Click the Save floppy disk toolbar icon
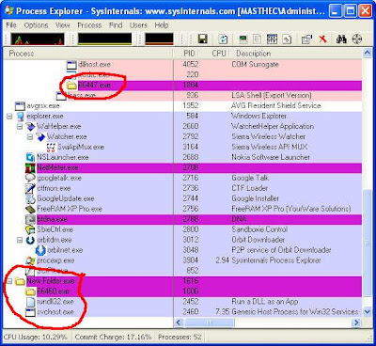This screenshot has width=376, height=346. [x=203, y=39]
